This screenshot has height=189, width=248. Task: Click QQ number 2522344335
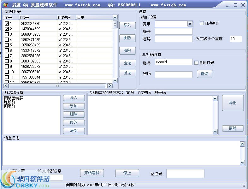(31, 24)
